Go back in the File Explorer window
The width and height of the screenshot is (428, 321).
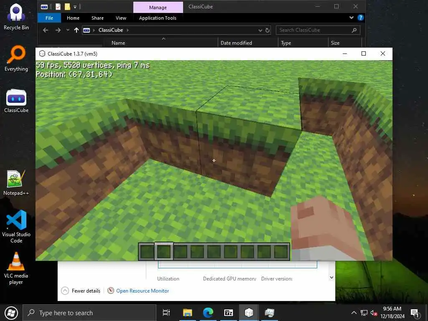tap(46, 30)
